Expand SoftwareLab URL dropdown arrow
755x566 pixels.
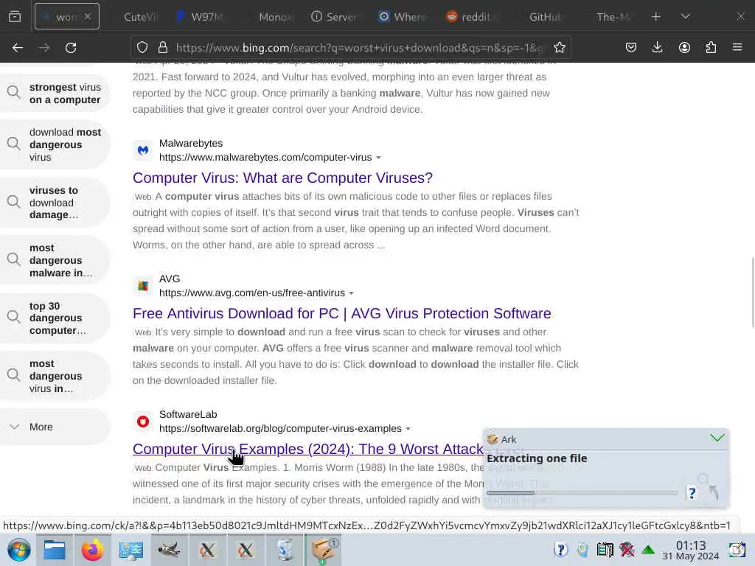(408, 429)
